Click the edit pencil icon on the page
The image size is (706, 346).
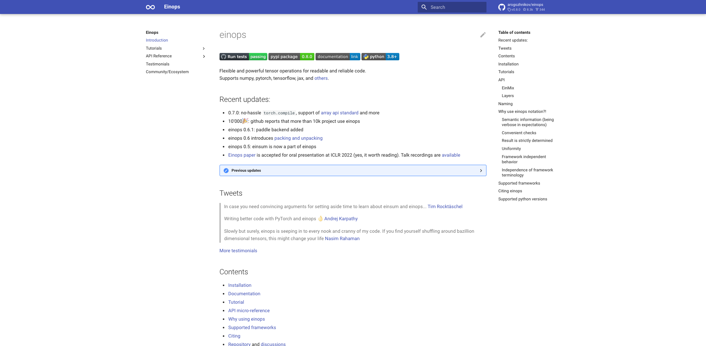coord(483,35)
